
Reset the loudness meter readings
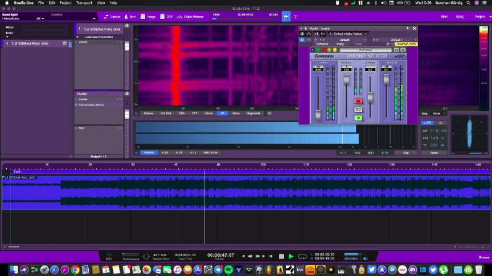click(x=434, y=153)
